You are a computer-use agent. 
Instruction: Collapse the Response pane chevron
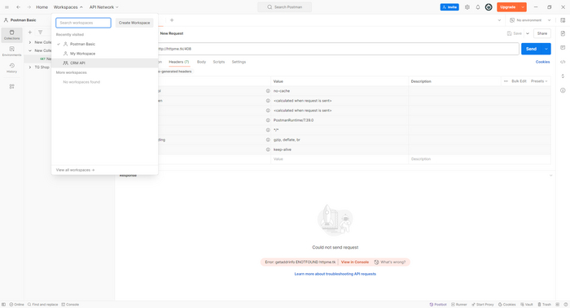(550, 176)
